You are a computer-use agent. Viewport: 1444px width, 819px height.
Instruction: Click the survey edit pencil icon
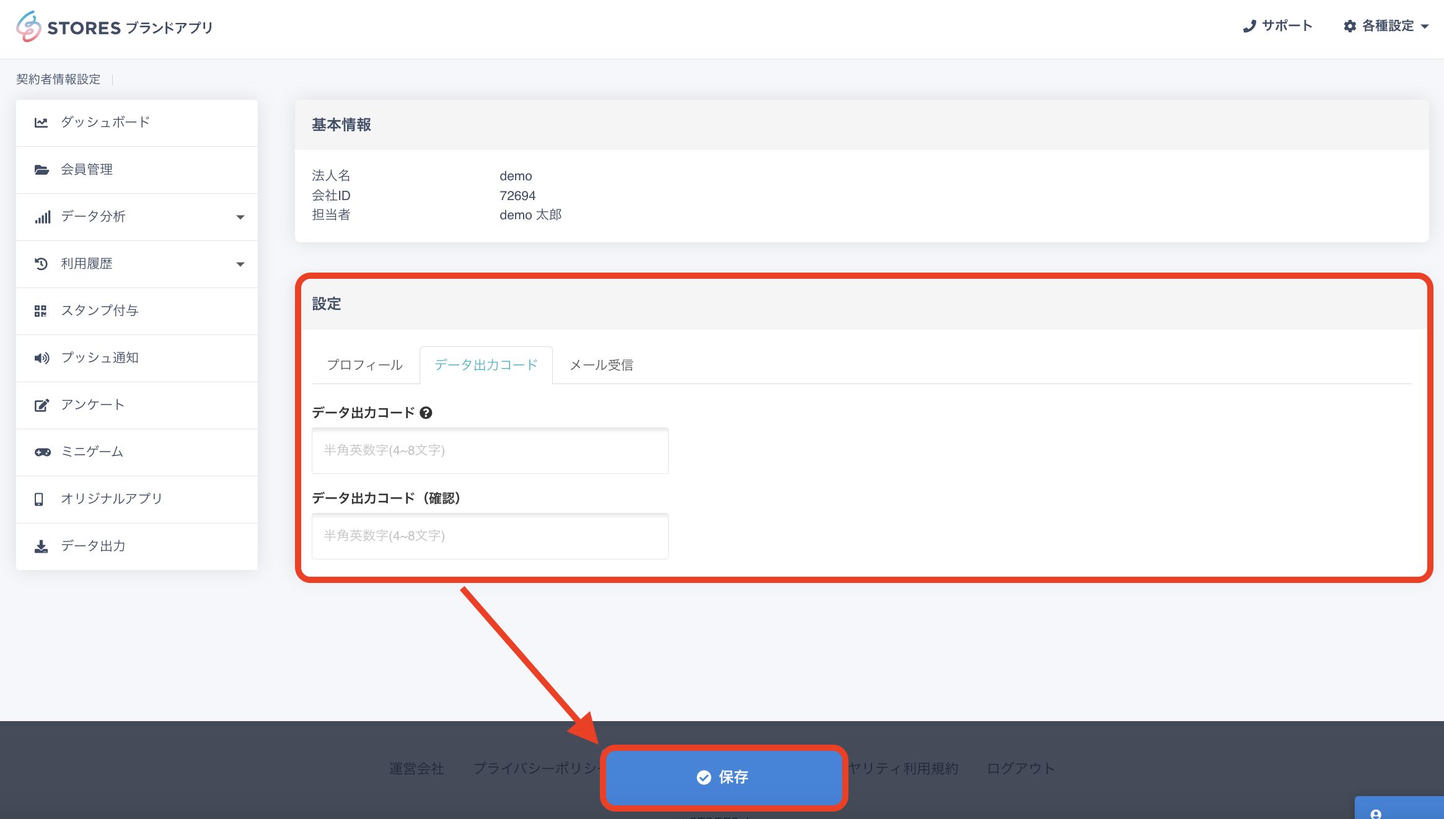pyautogui.click(x=41, y=405)
